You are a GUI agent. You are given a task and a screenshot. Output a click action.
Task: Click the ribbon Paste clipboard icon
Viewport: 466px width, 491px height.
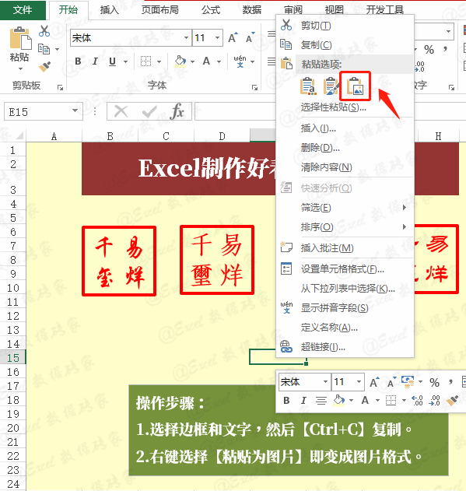pos(21,38)
